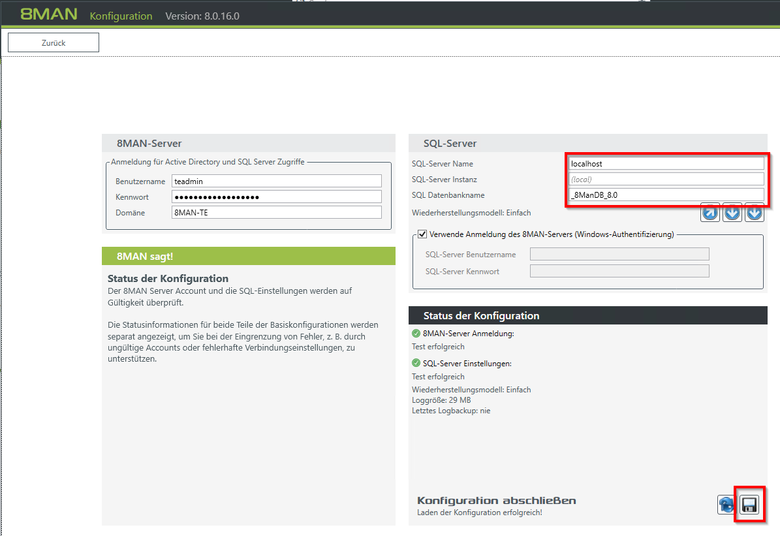Select the SQL Datenbankname field with _8ManDB_8.0
The height and width of the screenshot is (536, 780).
click(x=666, y=195)
